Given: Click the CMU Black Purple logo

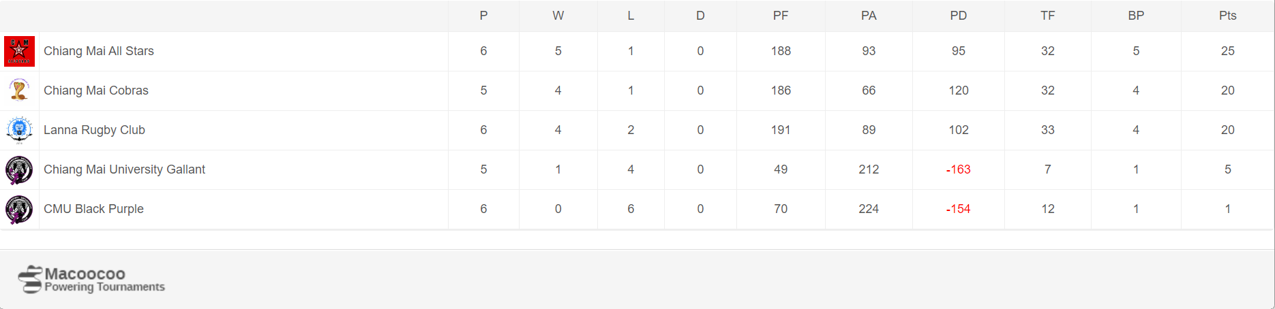Looking at the screenshot, I should 19,209.
